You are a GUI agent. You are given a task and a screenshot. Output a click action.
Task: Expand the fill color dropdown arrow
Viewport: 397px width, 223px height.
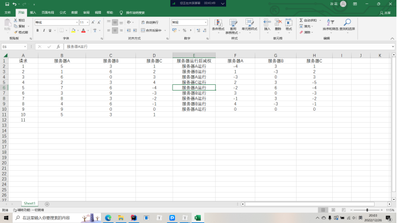(78, 30)
